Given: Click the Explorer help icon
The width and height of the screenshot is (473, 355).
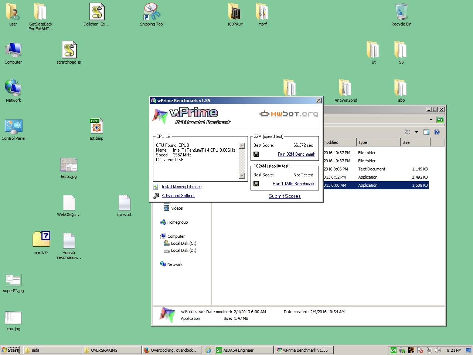Looking at the screenshot, I should [436, 132].
